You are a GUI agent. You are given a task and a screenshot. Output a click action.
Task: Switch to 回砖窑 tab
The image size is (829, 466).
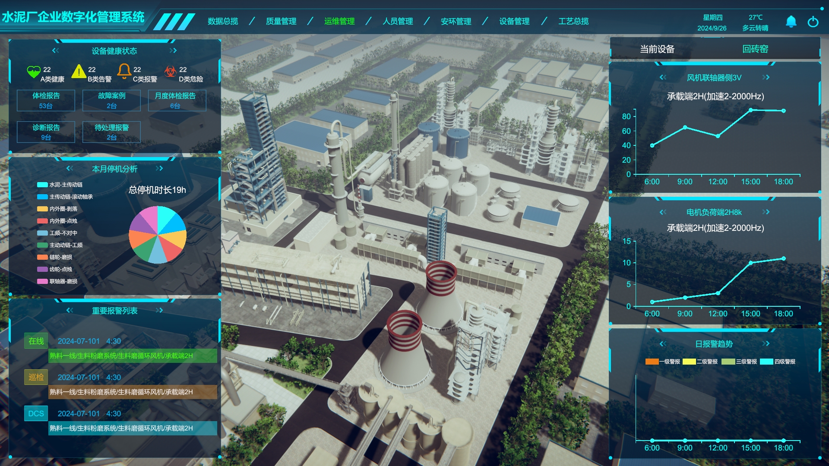[755, 49]
